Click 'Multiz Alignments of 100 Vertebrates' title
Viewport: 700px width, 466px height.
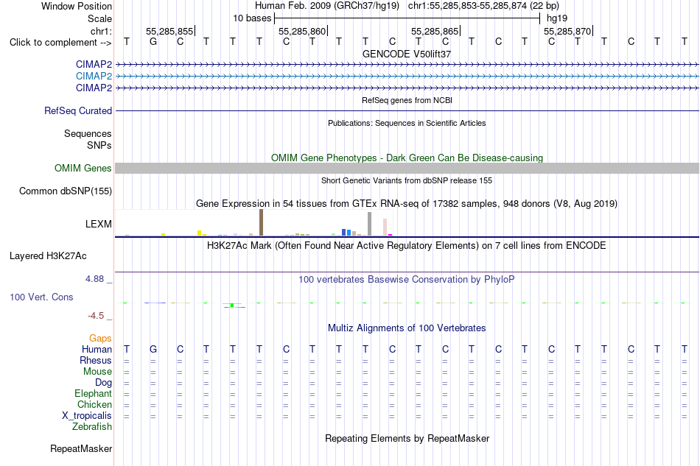click(x=407, y=328)
